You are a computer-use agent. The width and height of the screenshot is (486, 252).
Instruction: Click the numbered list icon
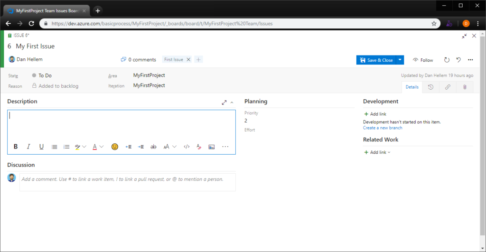pos(66,147)
